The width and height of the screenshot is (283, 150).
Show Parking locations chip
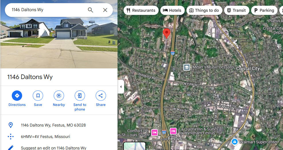pyautogui.click(x=264, y=10)
